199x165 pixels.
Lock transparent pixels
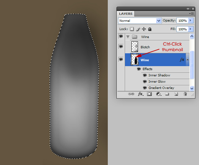pos(132,29)
